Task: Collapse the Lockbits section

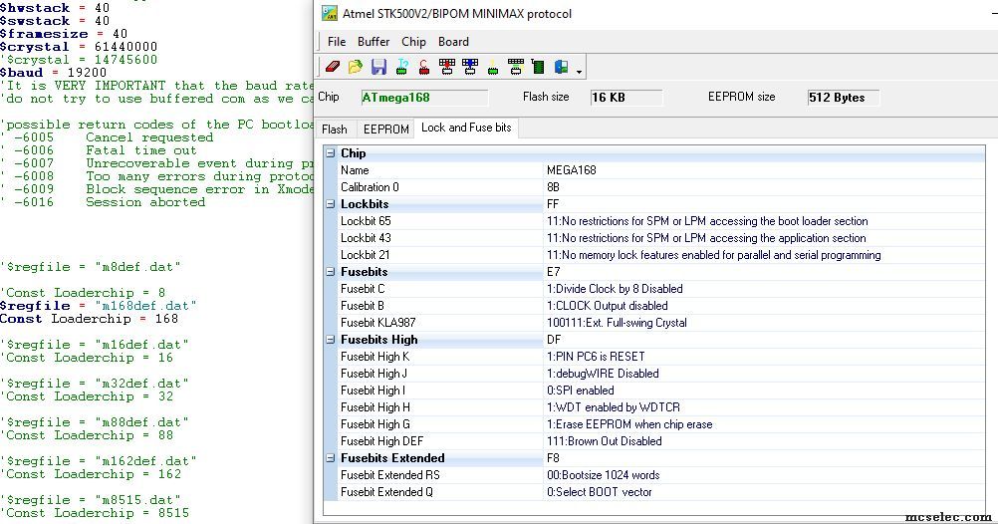Action: coord(331,204)
